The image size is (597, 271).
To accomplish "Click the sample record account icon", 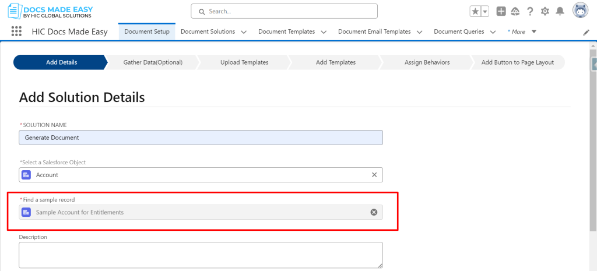I will (26, 212).
